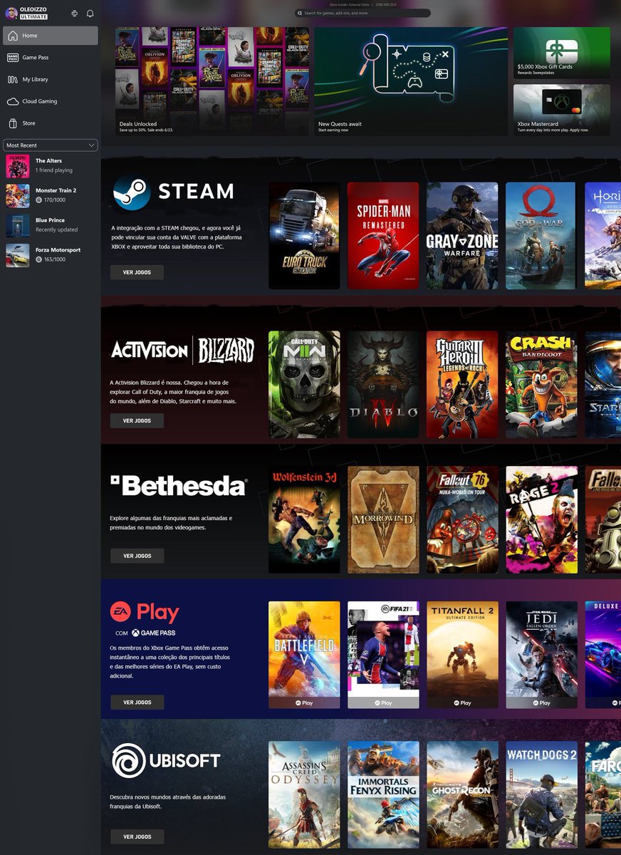Select My Library in the sidebar menu
The image size is (621, 855).
pyautogui.click(x=51, y=80)
